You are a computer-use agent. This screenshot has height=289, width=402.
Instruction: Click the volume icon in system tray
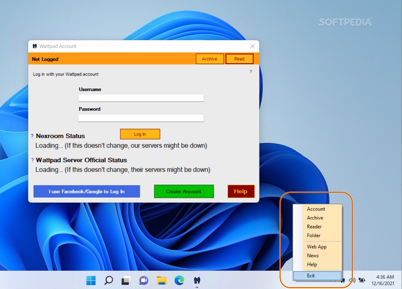pos(352,280)
